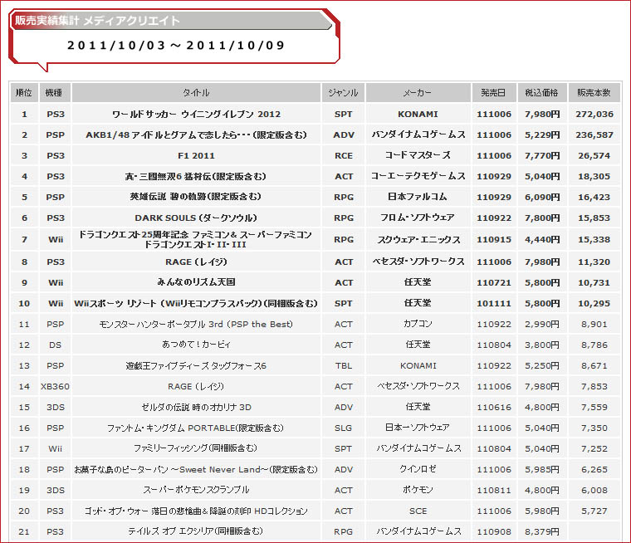Click the ジャンル column header

tap(343, 93)
